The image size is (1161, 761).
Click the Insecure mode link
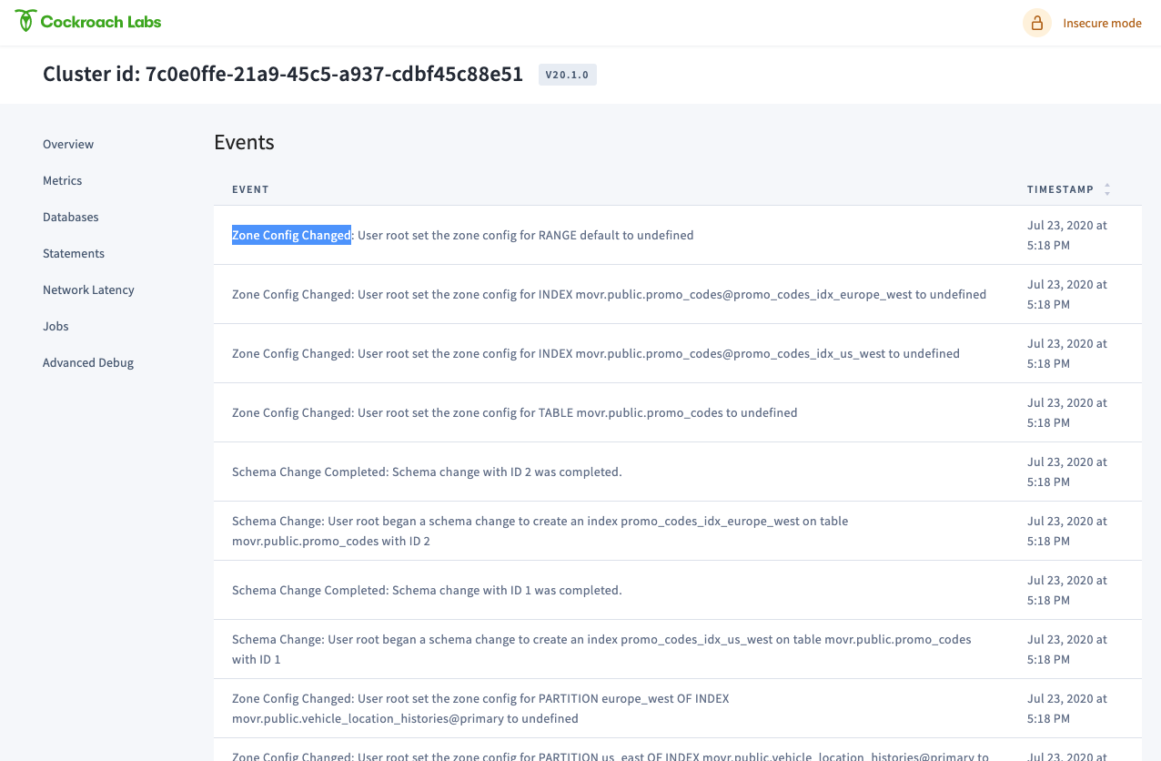point(1101,23)
